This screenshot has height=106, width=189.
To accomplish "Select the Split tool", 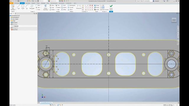I will coord(58,9).
